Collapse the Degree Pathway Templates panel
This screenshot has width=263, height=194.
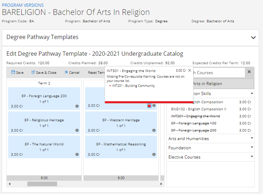click(x=253, y=37)
